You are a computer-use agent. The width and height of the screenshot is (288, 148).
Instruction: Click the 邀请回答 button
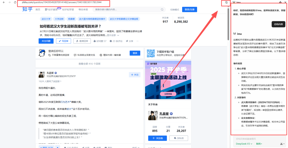coord(82,41)
